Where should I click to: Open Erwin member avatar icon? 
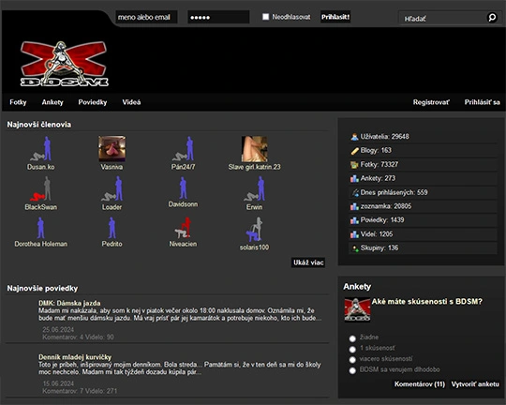[255, 188]
